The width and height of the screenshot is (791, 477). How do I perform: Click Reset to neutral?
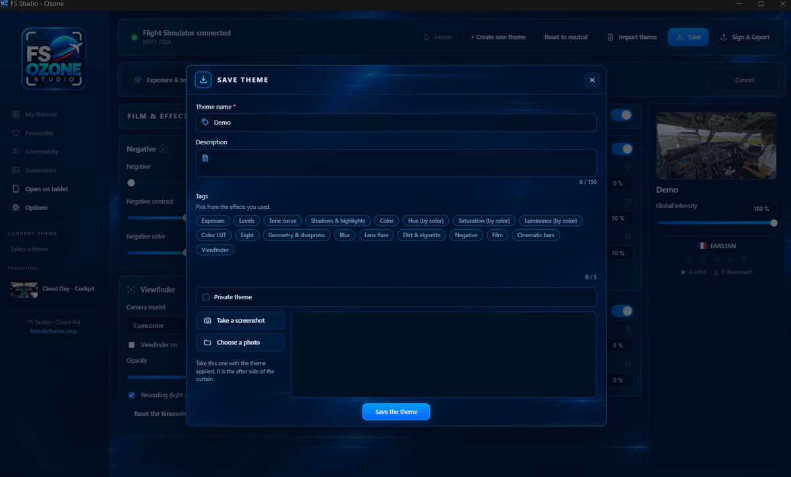(566, 37)
